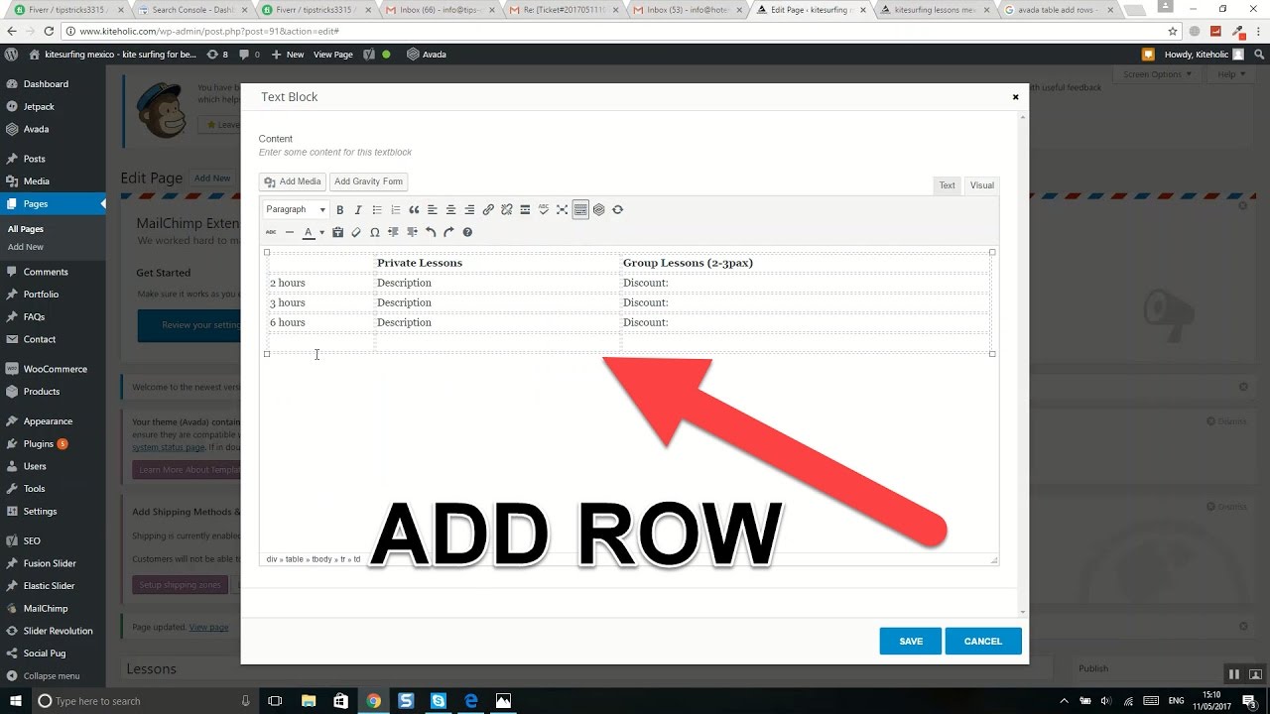Insert a numbered list

[x=395, y=210]
